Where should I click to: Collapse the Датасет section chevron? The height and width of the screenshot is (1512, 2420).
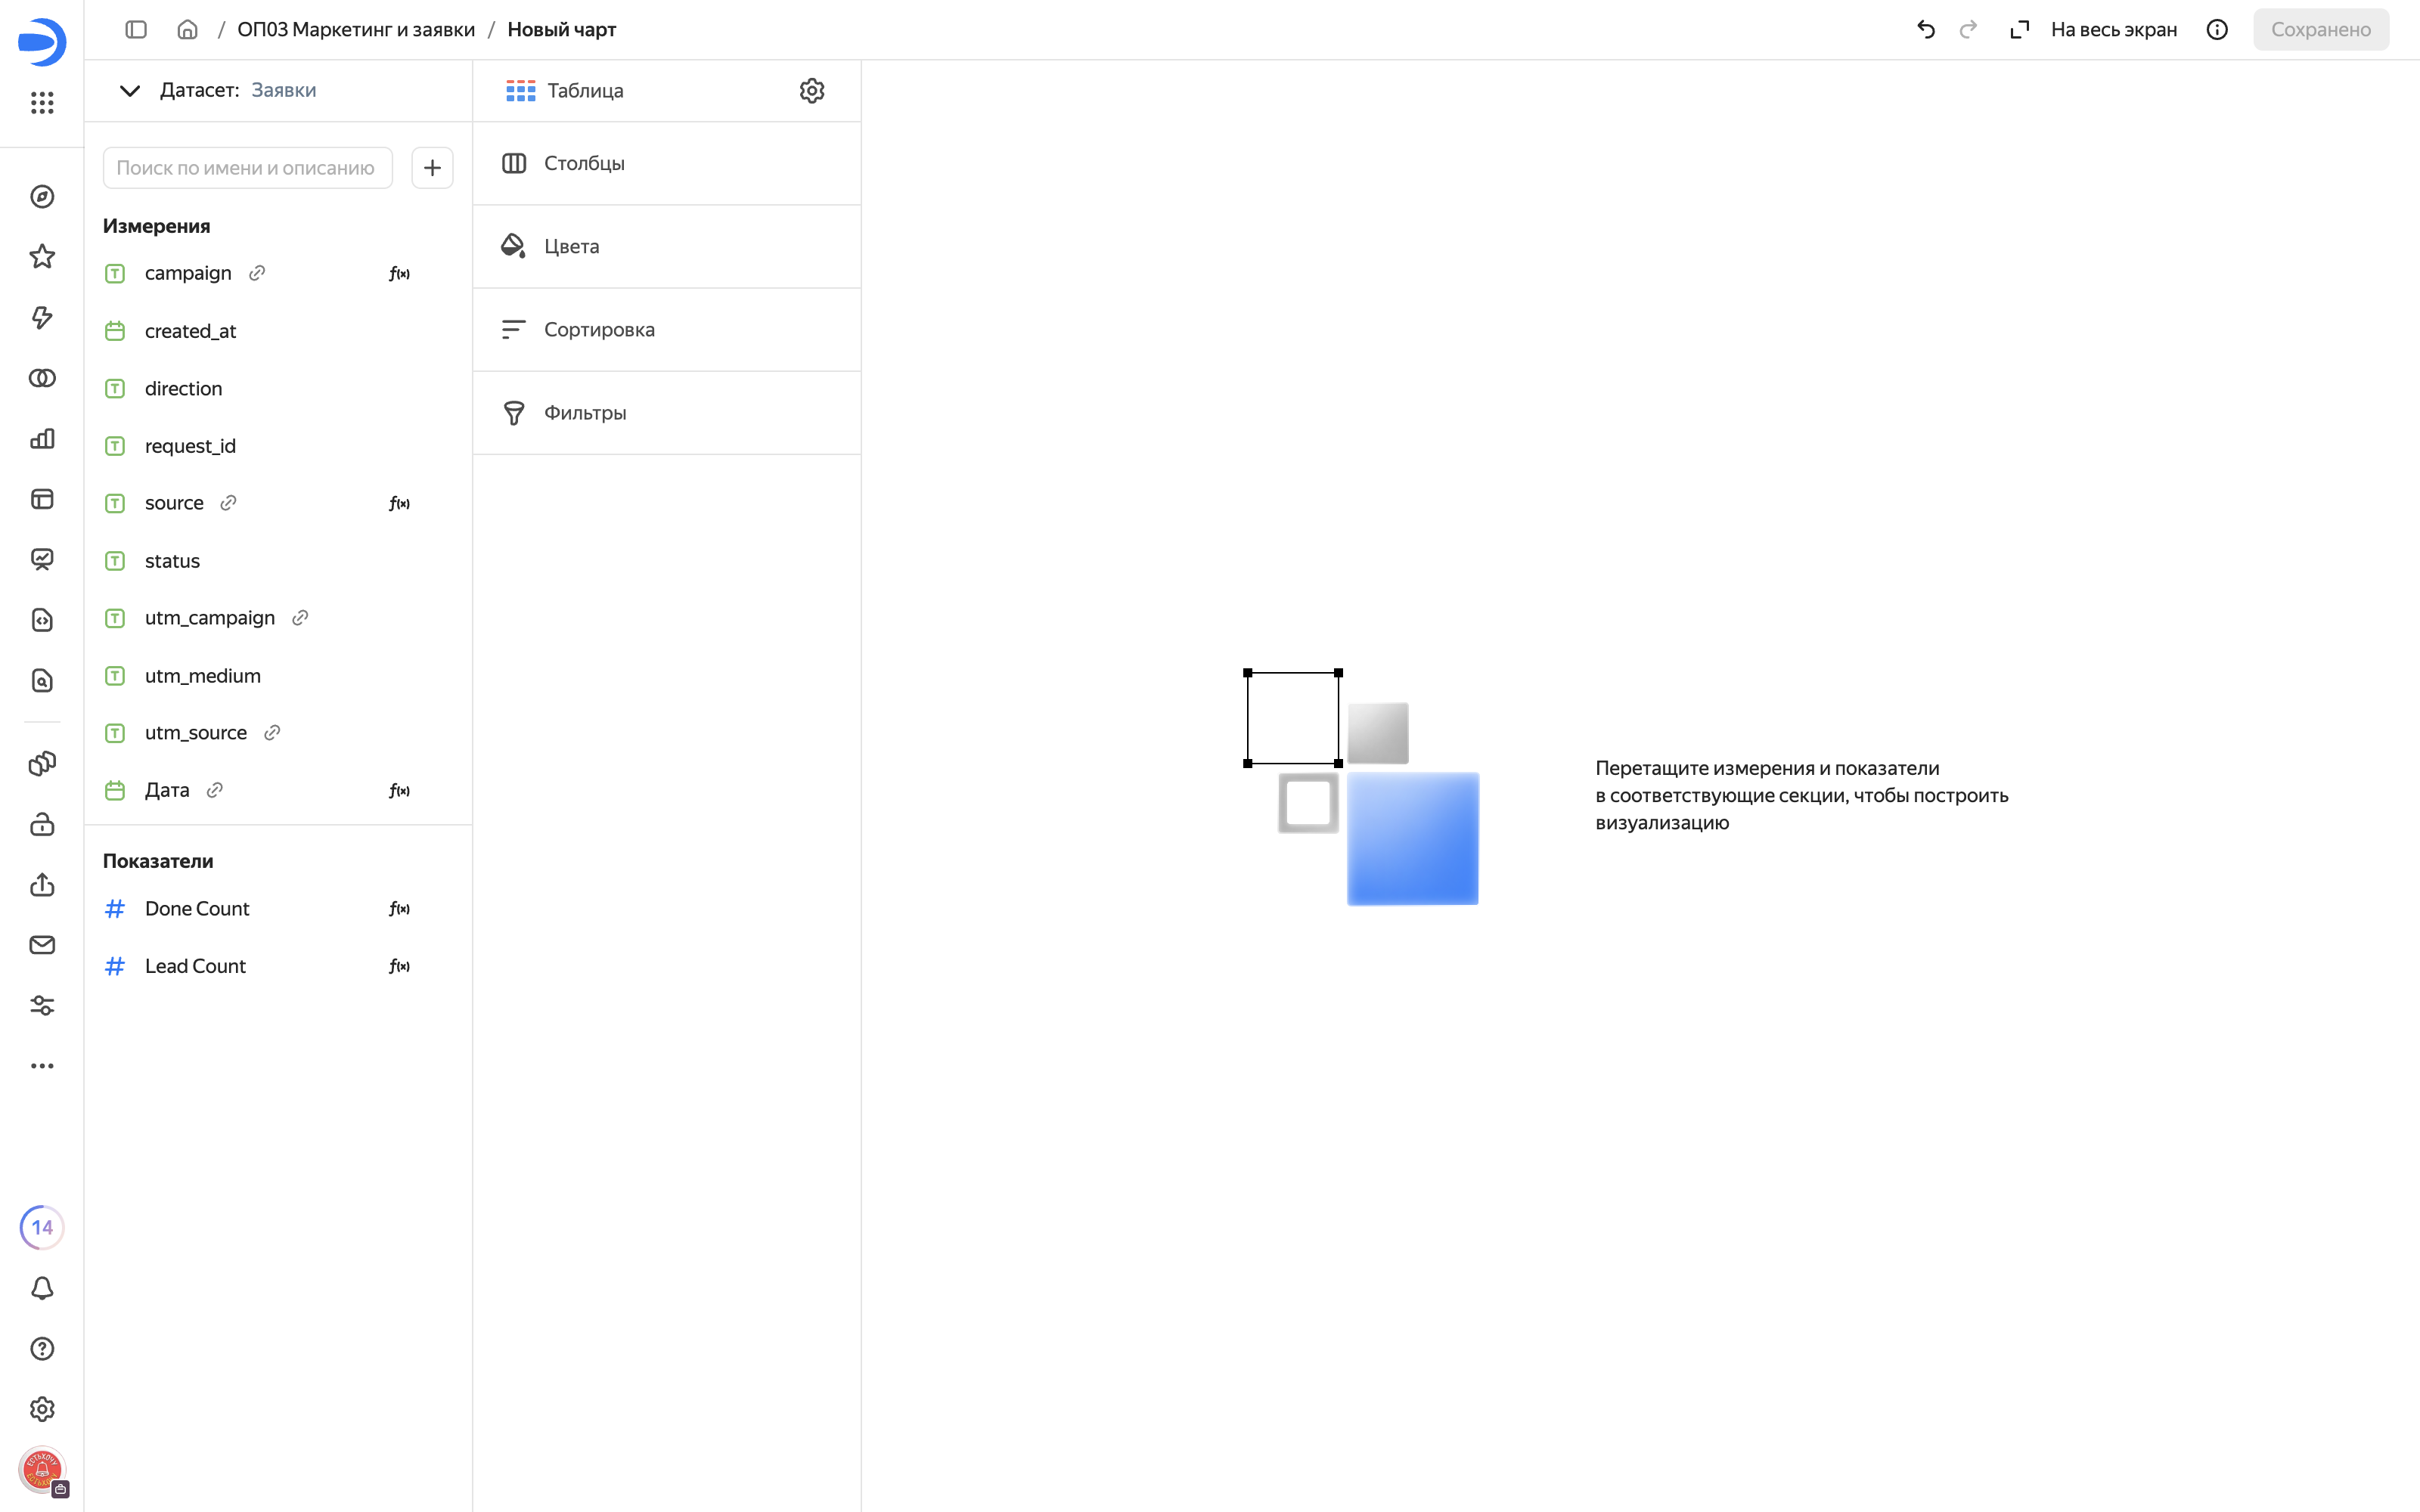coord(129,91)
